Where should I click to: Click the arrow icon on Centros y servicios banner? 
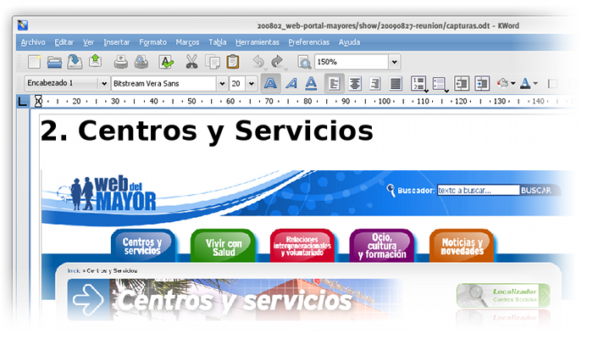(88, 300)
